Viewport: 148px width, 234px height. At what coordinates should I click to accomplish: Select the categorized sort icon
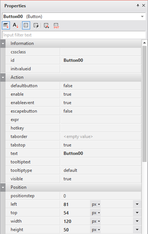(6, 25)
